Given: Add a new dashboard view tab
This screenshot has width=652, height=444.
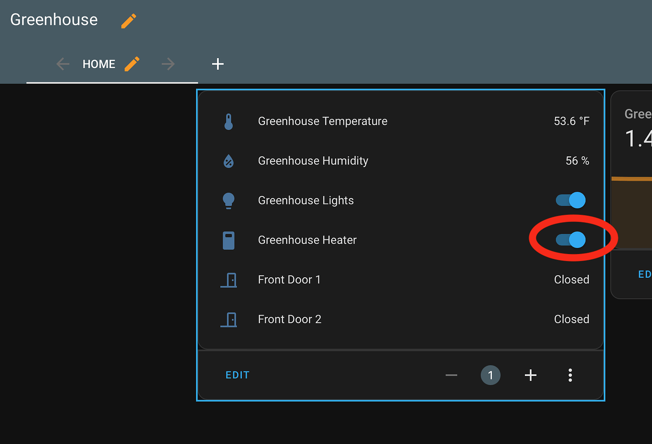Looking at the screenshot, I should pyautogui.click(x=218, y=64).
